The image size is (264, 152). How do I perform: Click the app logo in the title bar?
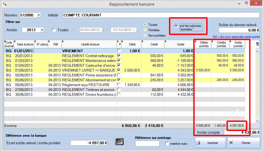pyautogui.click(x=5, y=4)
